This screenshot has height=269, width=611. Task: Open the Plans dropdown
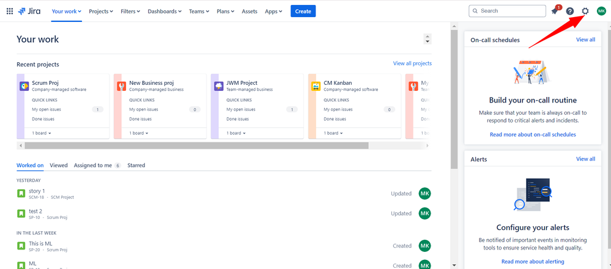[225, 11]
